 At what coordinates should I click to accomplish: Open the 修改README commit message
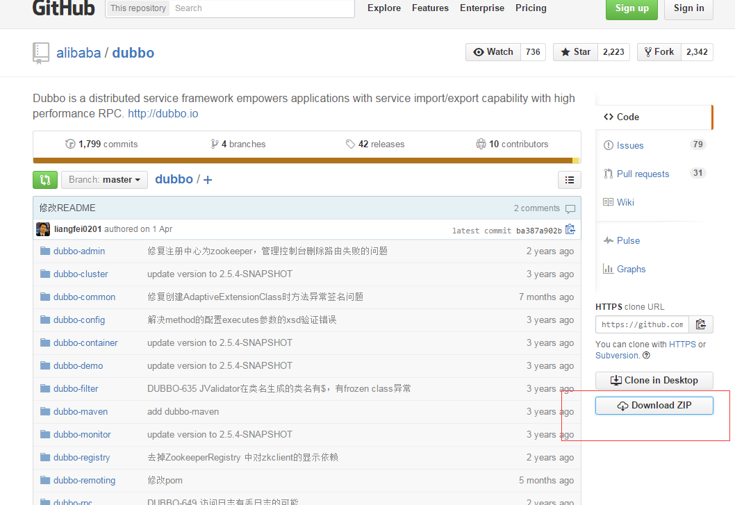pos(67,208)
